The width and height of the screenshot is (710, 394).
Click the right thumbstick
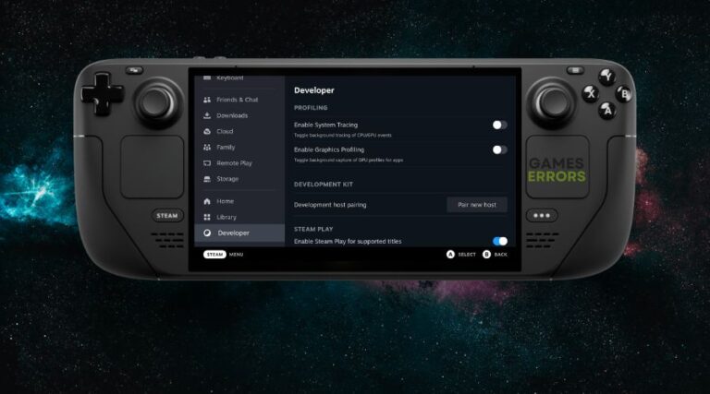(554, 103)
